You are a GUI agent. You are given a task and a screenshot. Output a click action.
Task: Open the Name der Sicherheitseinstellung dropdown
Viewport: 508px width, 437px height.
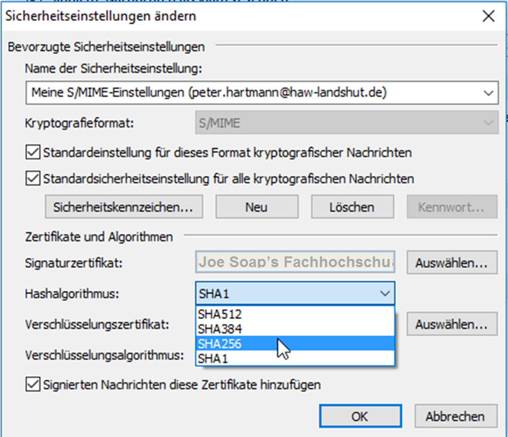[487, 93]
